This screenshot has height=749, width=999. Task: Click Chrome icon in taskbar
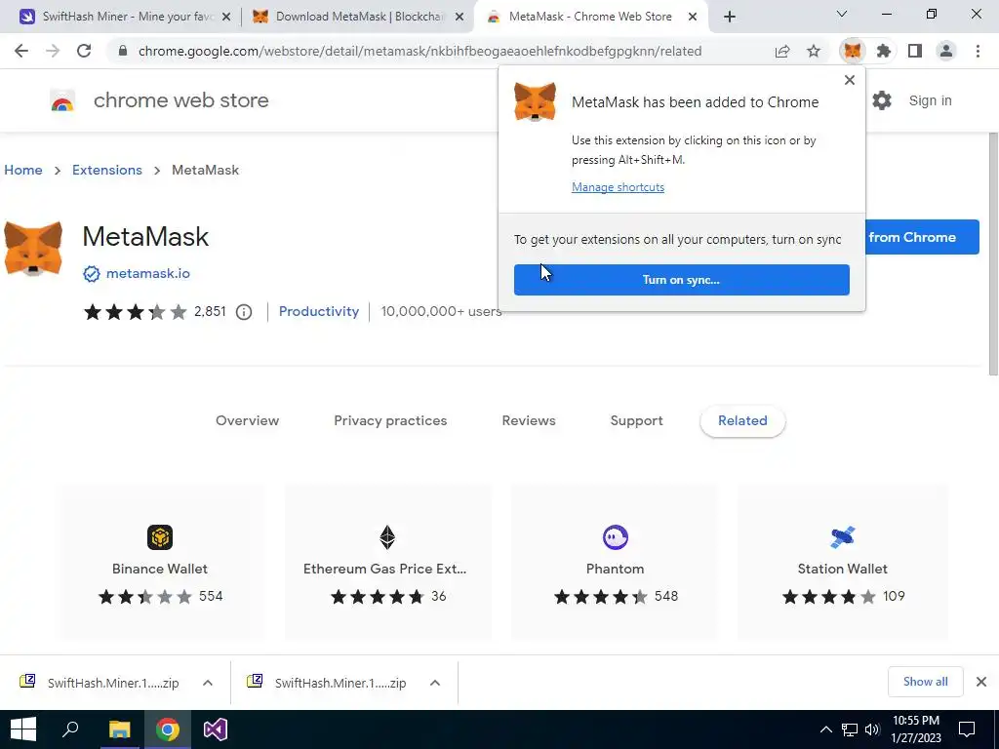(x=168, y=729)
